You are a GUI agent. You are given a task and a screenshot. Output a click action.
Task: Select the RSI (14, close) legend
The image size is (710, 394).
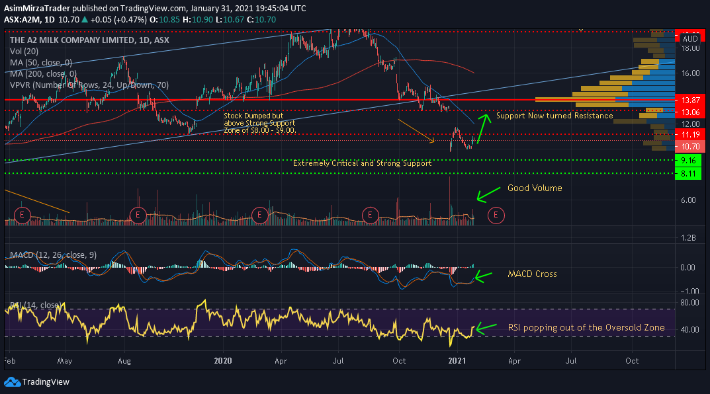coord(36,305)
